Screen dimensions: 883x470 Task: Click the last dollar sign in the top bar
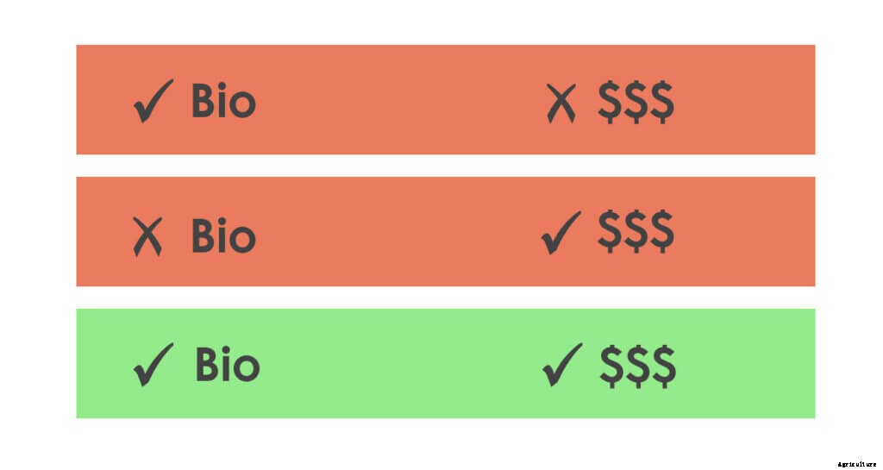tap(661, 103)
